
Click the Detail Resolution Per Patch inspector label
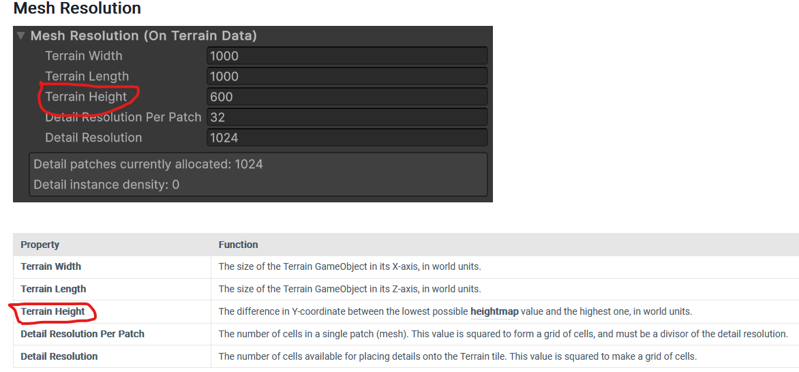pos(123,117)
